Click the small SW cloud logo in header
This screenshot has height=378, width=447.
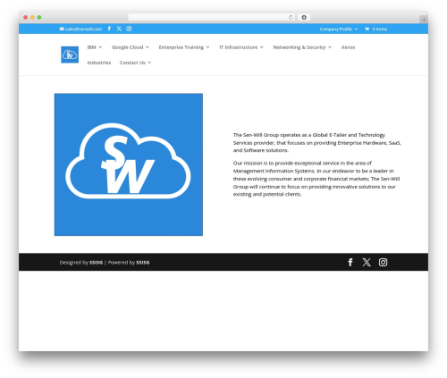click(x=70, y=55)
